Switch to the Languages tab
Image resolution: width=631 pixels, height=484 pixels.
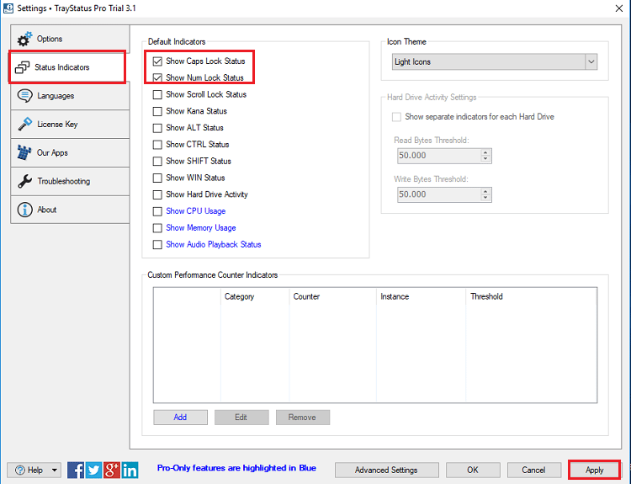70,96
